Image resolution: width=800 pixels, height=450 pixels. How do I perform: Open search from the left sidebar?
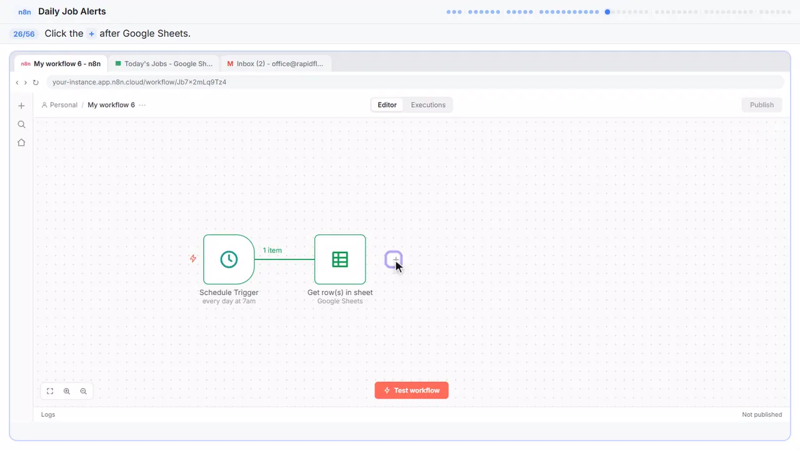tap(21, 124)
